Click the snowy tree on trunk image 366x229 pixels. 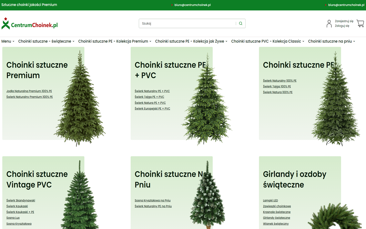click(x=208, y=195)
